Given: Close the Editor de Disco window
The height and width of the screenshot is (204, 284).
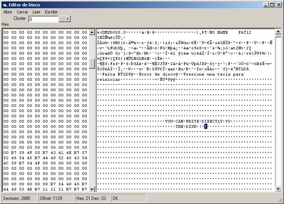Looking at the screenshot, I should point(279,5).
